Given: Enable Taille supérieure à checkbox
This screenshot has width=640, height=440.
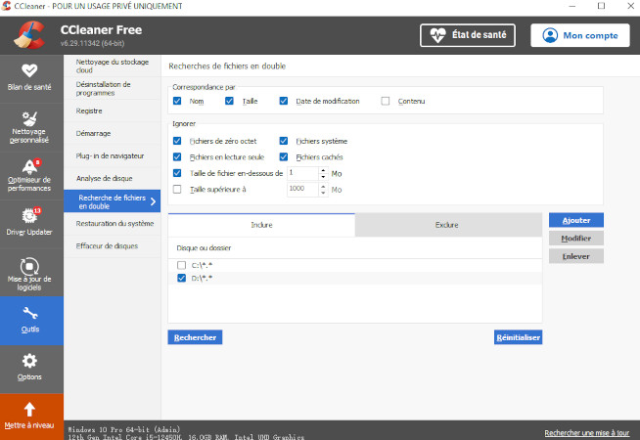Looking at the screenshot, I should 177,189.
